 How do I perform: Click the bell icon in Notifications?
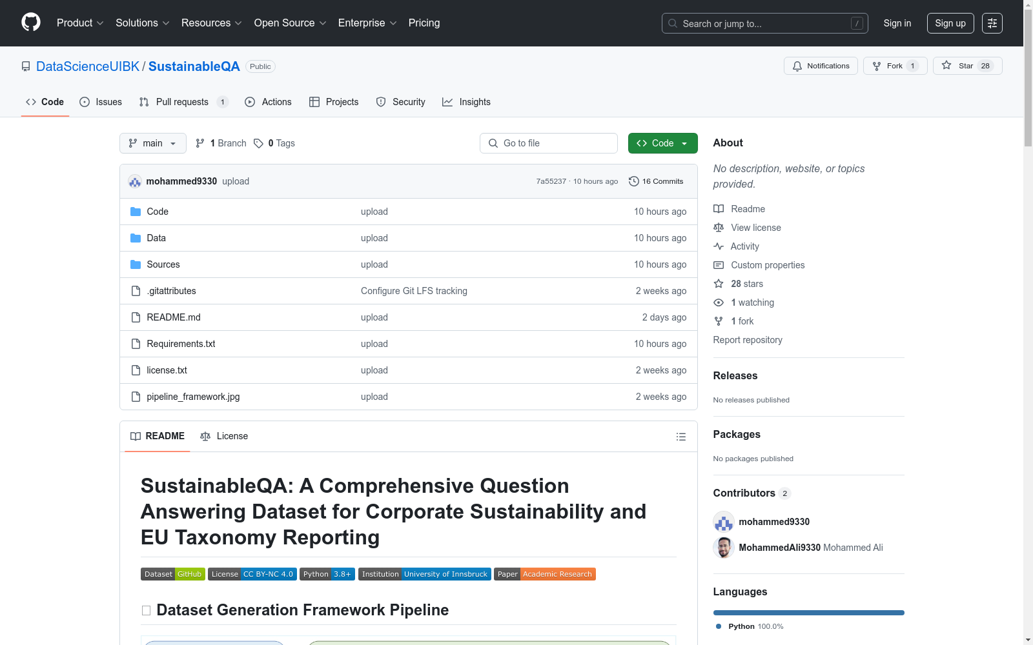797,66
